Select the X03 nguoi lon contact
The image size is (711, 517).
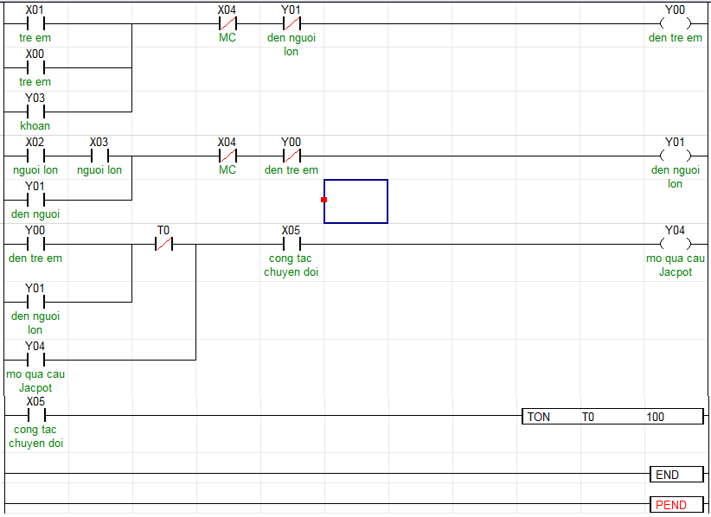coord(99,156)
